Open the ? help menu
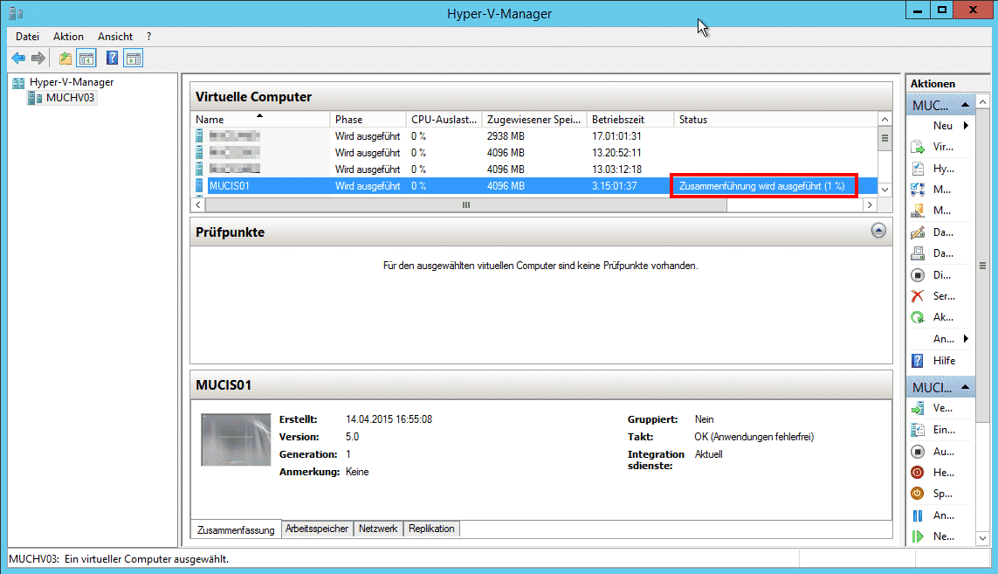The image size is (998, 574). coord(149,37)
